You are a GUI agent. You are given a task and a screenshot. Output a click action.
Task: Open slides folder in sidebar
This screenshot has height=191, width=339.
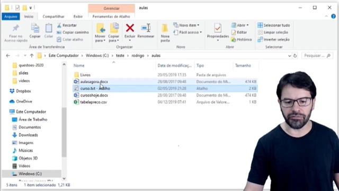coord(23,73)
